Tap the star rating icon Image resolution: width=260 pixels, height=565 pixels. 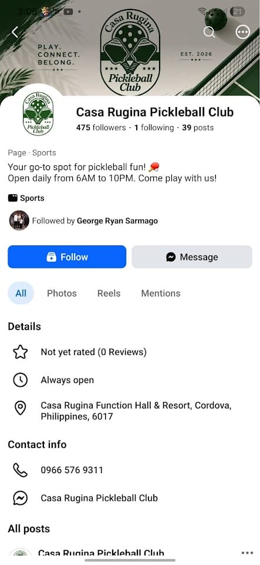[x=20, y=352]
